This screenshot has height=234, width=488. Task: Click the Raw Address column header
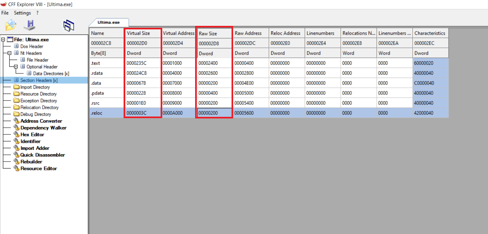click(251, 33)
